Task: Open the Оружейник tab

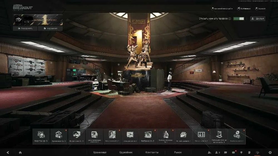Action: point(126,152)
